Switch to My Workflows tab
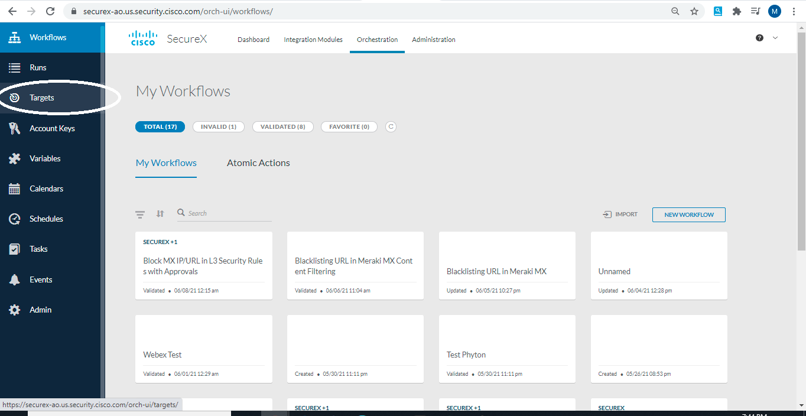The width and height of the screenshot is (806, 416). click(166, 163)
